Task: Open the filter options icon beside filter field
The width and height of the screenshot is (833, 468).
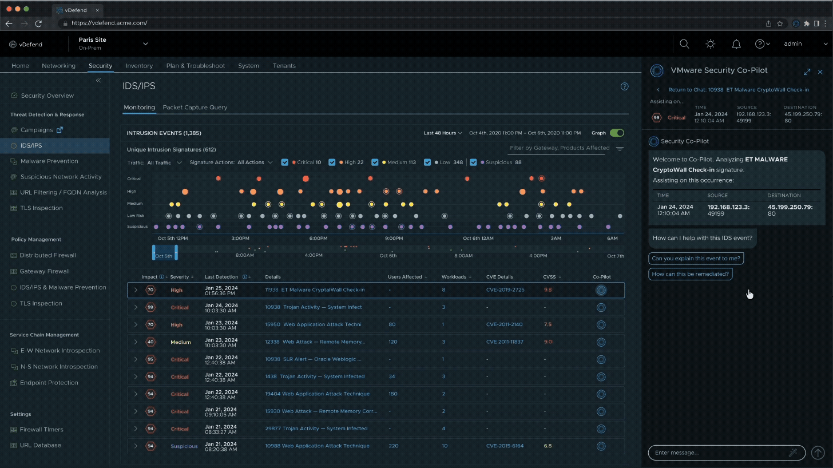Action: (x=620, y=149)
